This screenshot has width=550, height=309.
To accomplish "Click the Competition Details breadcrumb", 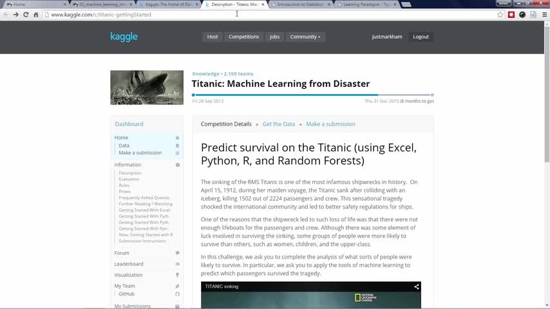I will pos(226,124).
